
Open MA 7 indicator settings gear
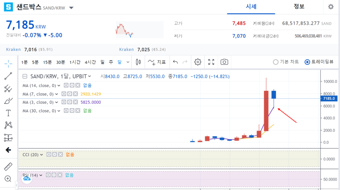click(69, 94)
